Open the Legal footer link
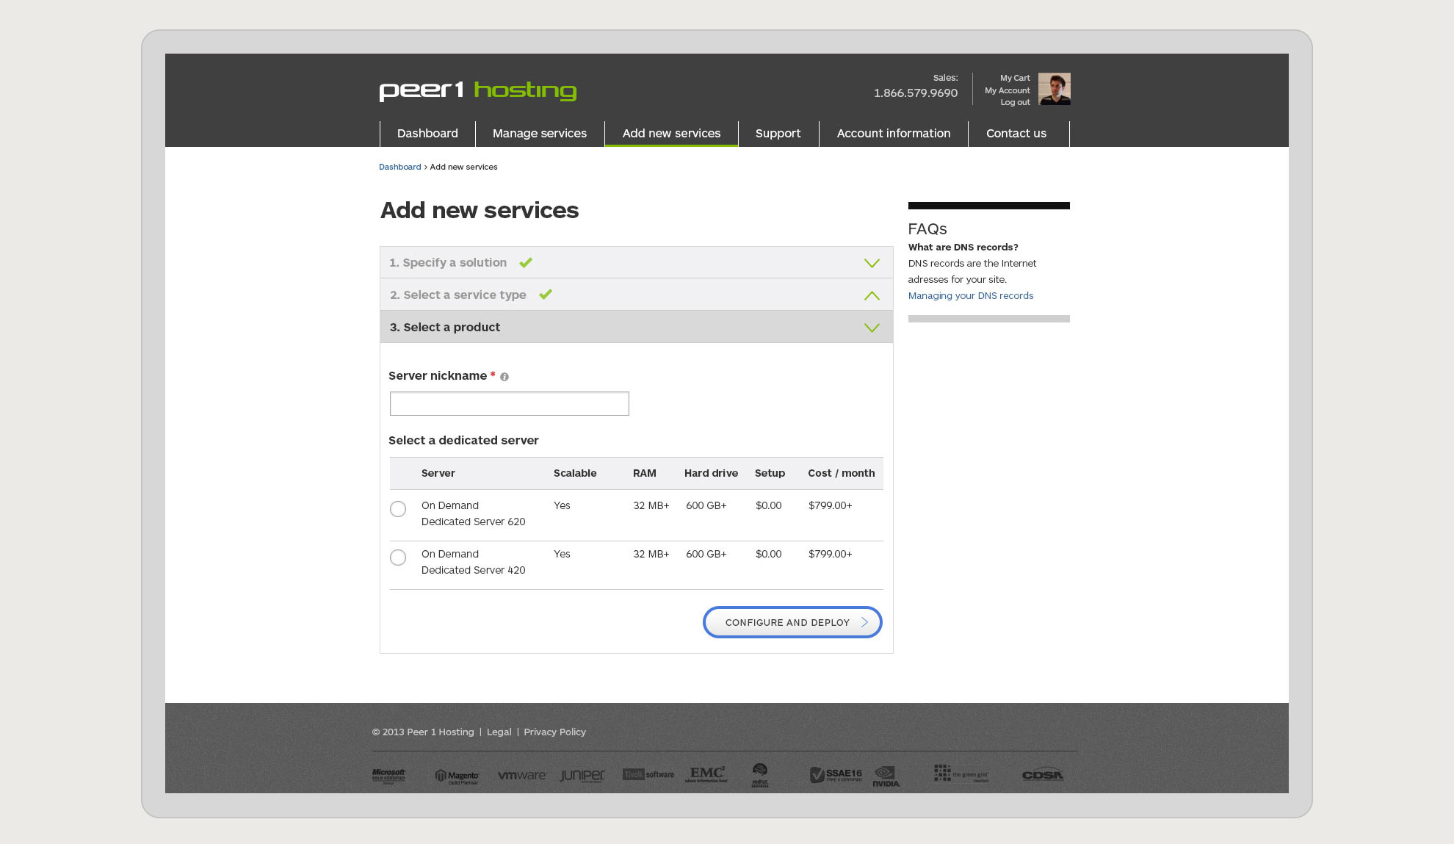Screen dimensions: 1454x844 (499, 732)
